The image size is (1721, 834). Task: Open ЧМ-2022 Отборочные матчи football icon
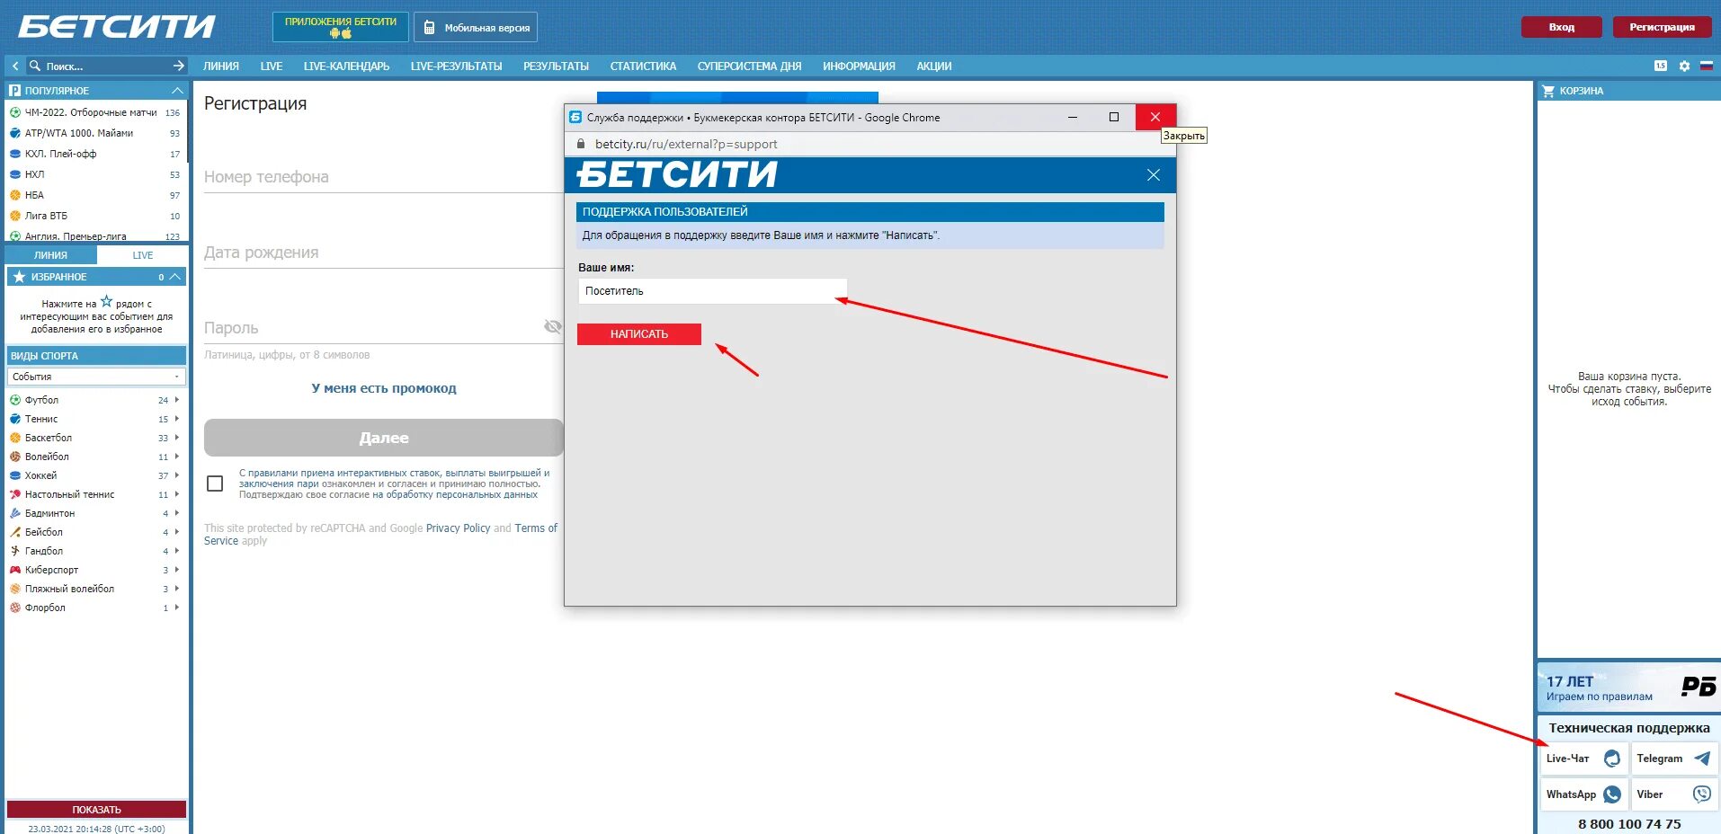pyautogui.click(x=15, y=112)
